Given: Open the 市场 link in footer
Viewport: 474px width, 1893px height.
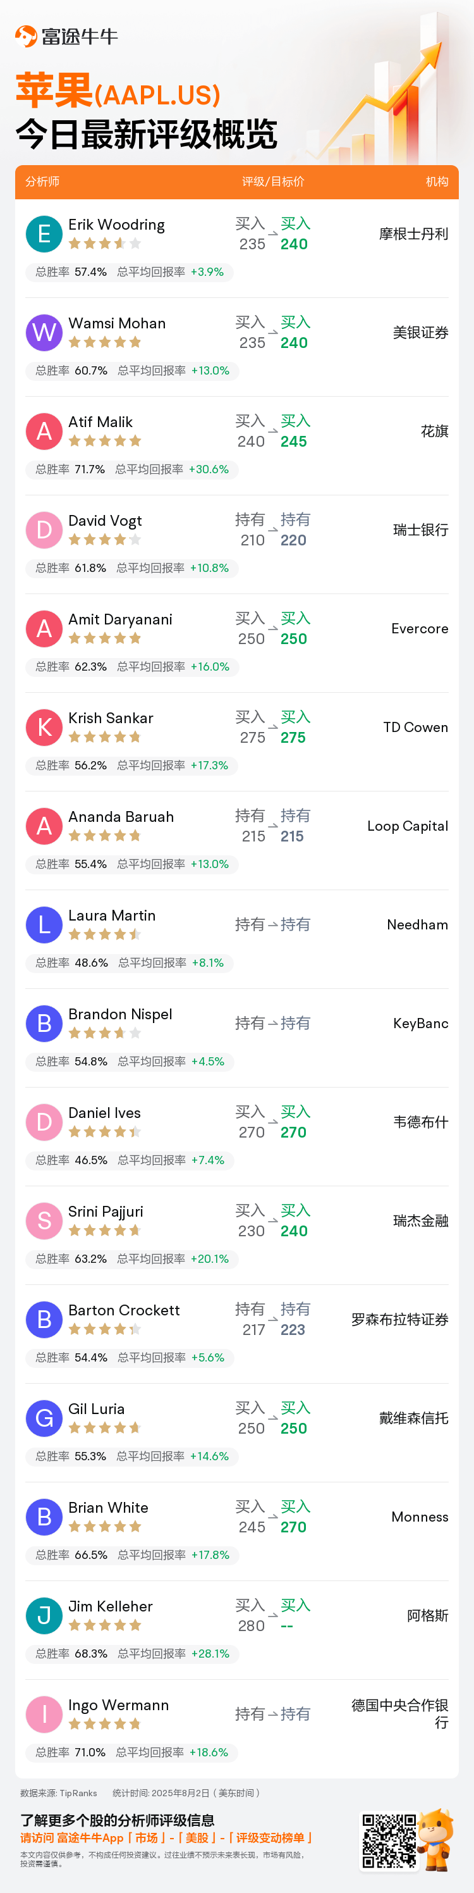Looking at the screenshot, I should [x=147, y=1838].
